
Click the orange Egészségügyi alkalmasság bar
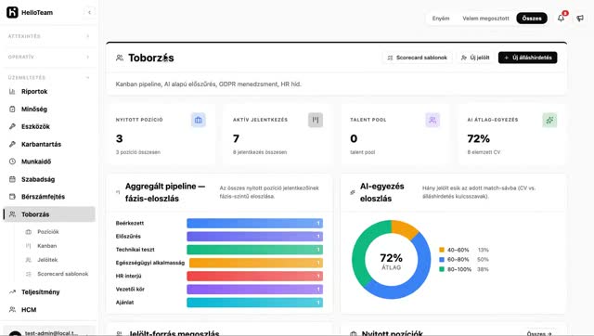[256, 263]
